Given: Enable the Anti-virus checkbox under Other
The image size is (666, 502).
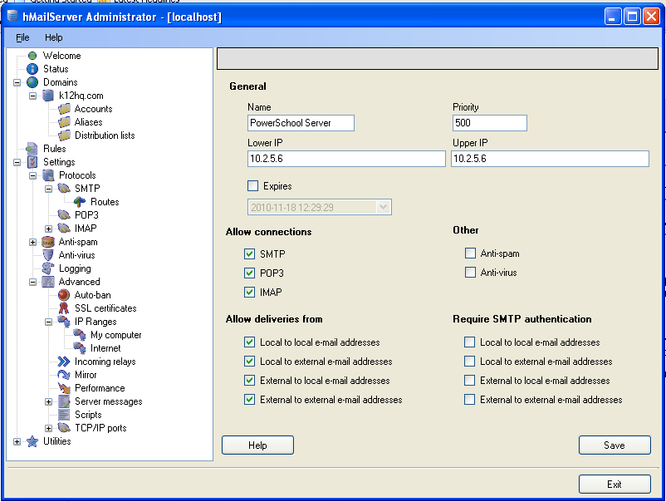Looking at the screenshot, I should [x=471, y=273].
